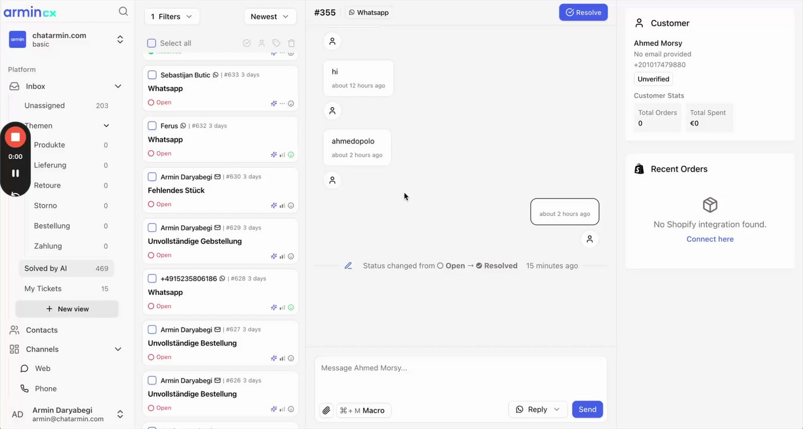The image size is (803, 429).
Task: Select the checkbox for Ferus ticket #632
Action: pos(152,126)
